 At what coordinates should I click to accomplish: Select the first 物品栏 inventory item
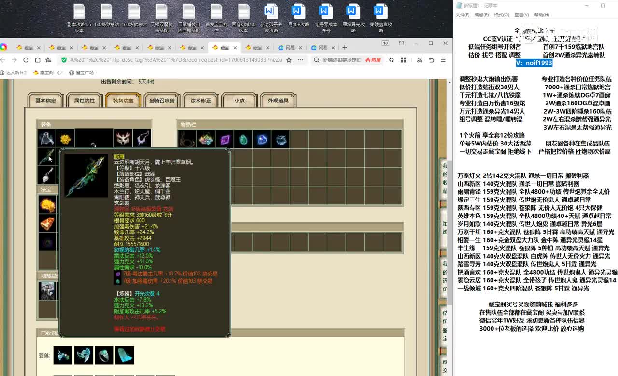(187, 139)
